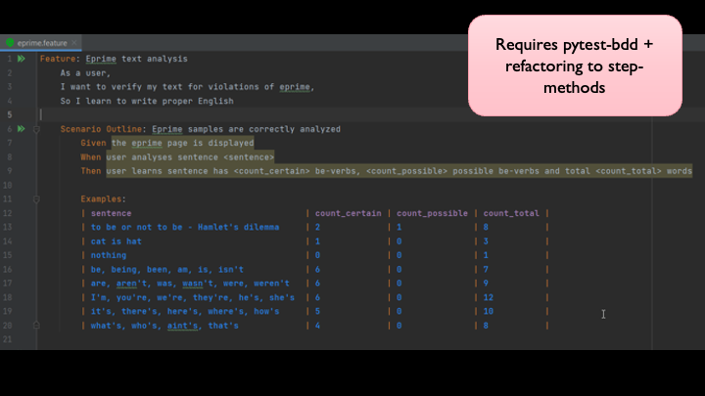The height and width of the screenshot is (396, 705).
Task: Click the eprime.feature file type icon
Action: 11,44
